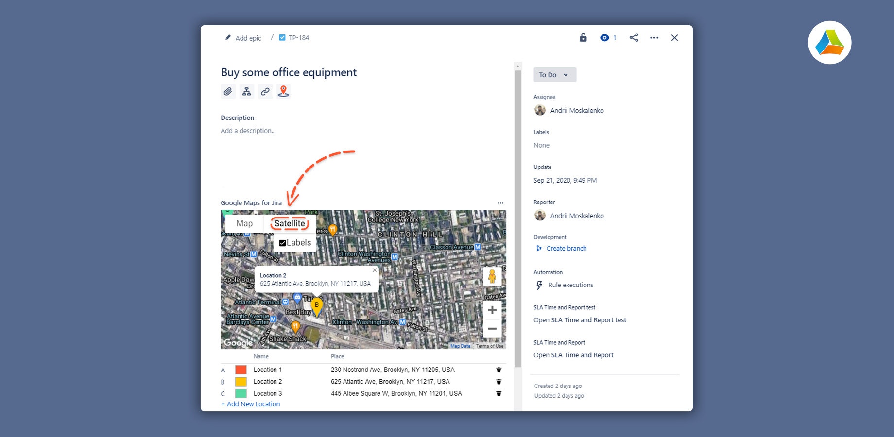894x437 pixels.
Task: Toggle the Labels checkbox on the map
Action: pyautogui.click(x=282, y=243)
